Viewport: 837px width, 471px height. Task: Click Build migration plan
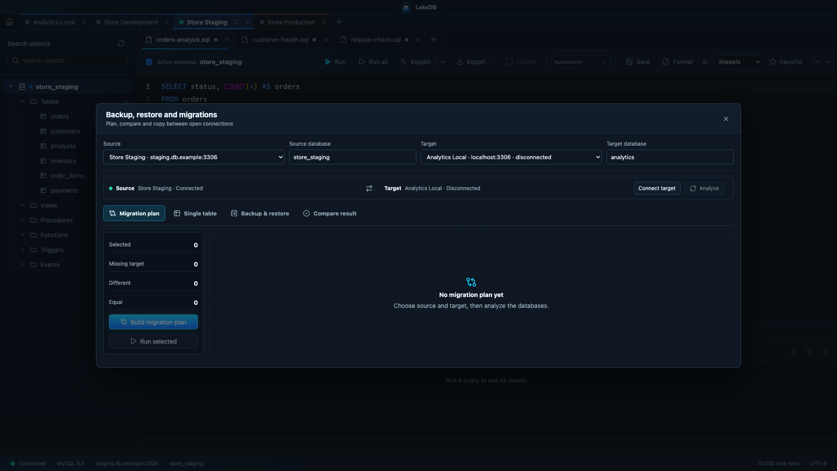click(x=153, y=322)
